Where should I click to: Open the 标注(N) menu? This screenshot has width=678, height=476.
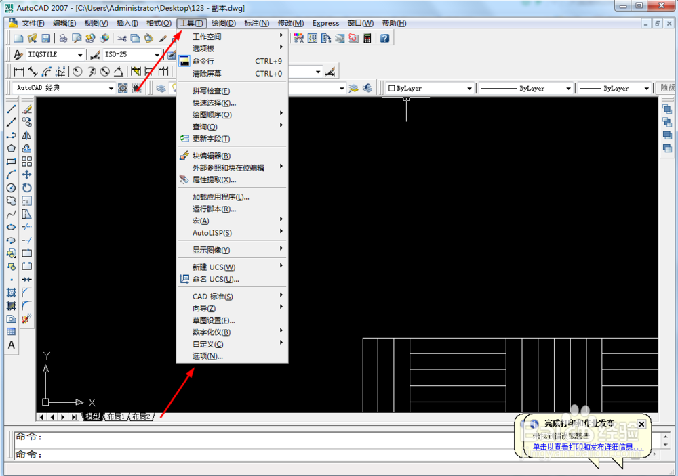(x=256, y=23)
